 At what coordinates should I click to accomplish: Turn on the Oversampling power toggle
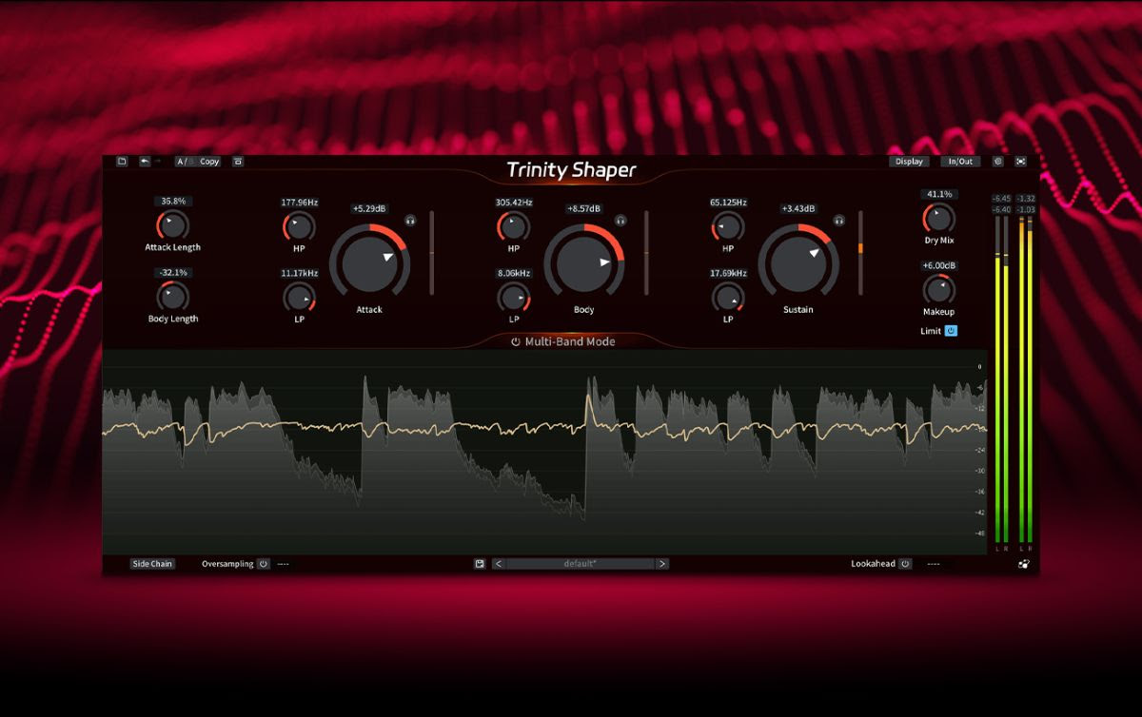(263, 564)
